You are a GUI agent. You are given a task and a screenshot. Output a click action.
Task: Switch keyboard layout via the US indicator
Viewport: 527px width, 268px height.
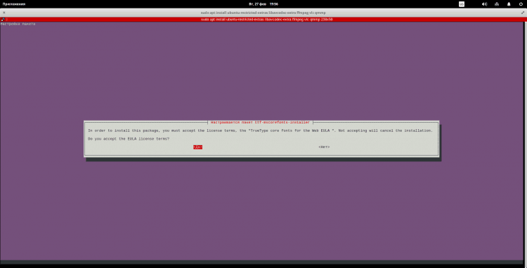coord(462,4)
